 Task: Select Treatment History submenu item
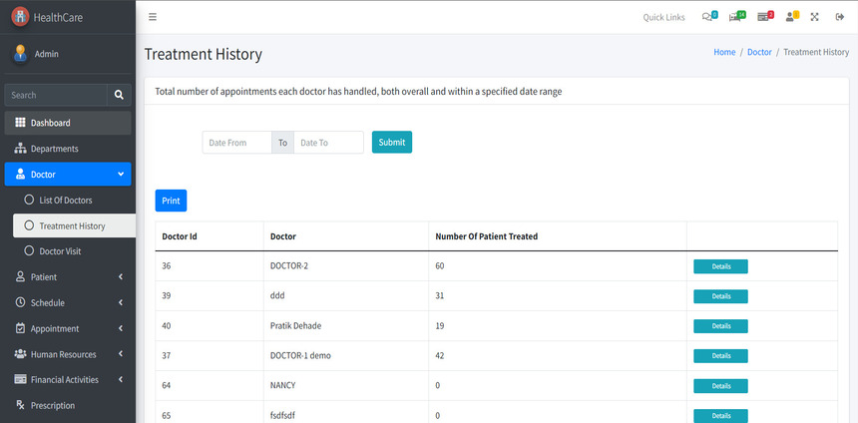click(72, 226)
